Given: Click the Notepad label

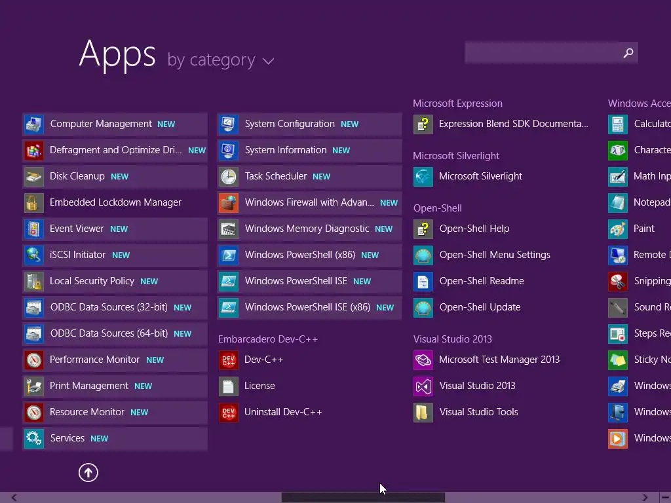Looking at the screenshot, I should (x=652, y=202).
